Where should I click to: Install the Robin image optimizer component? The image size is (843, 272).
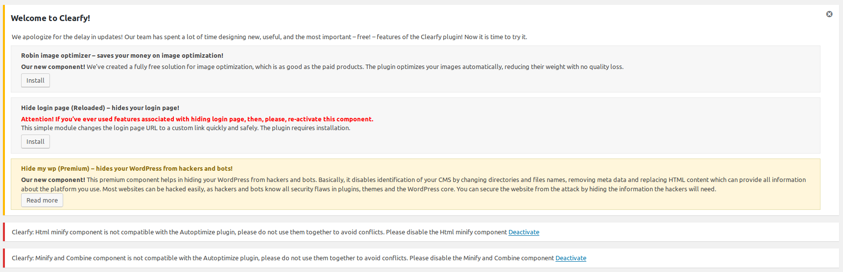35,80
